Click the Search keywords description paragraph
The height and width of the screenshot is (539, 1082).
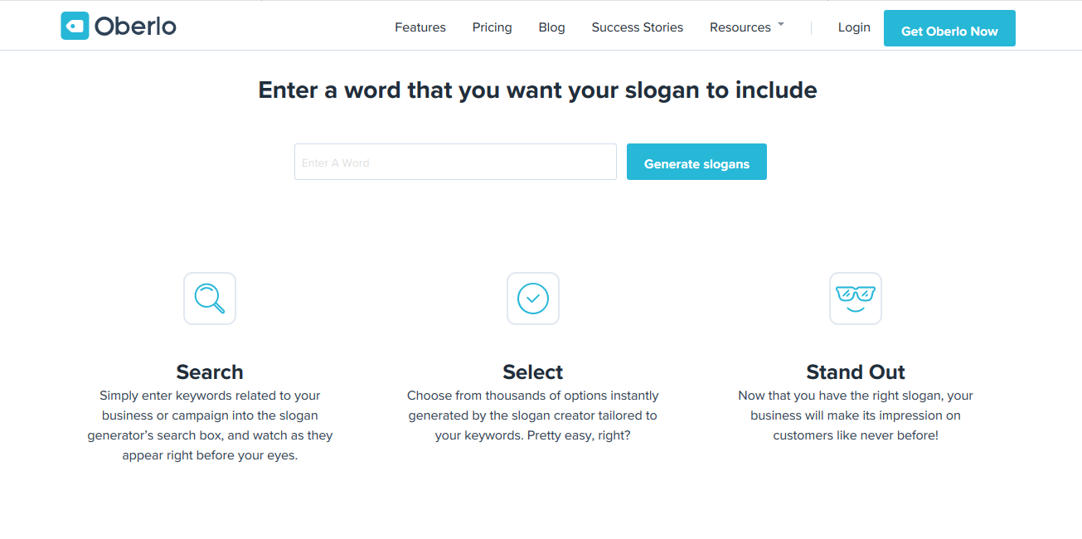(210, 425)
